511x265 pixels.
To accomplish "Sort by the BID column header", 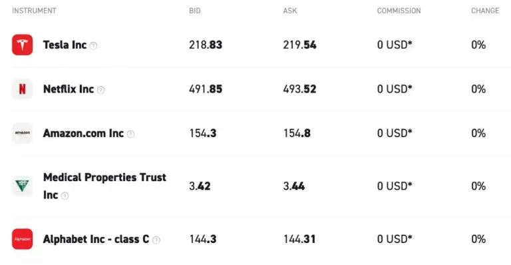I will click(x=195, y=11).
